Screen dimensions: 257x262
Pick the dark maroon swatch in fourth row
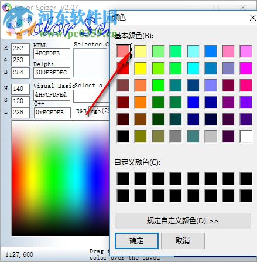point(123,103)
